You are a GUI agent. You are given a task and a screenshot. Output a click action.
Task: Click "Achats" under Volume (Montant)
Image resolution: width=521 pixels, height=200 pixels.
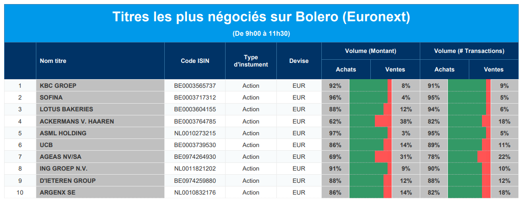[x=346, y=69]
